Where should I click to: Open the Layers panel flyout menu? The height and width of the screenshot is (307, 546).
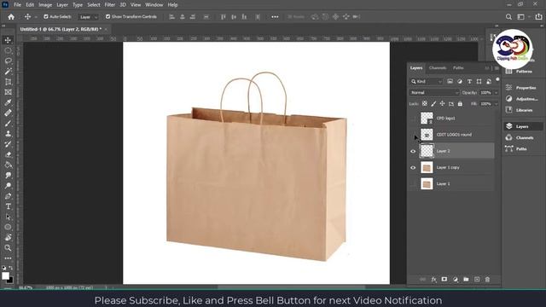[497, 68]
